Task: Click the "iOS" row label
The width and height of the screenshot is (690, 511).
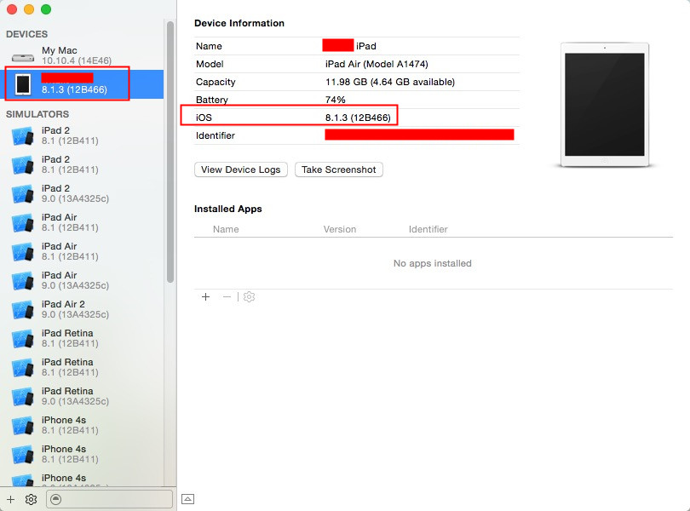Action: pos(204,118)
